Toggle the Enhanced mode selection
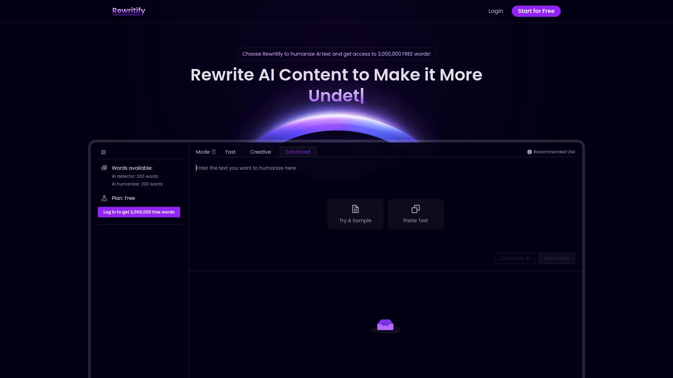This screenshot has height=378, width=673. point(298,152)
